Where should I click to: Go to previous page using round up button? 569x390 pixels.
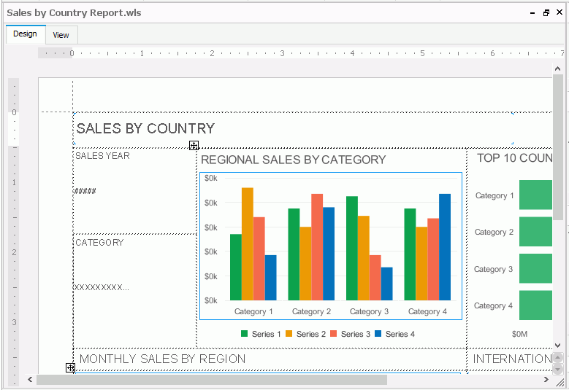558,357
